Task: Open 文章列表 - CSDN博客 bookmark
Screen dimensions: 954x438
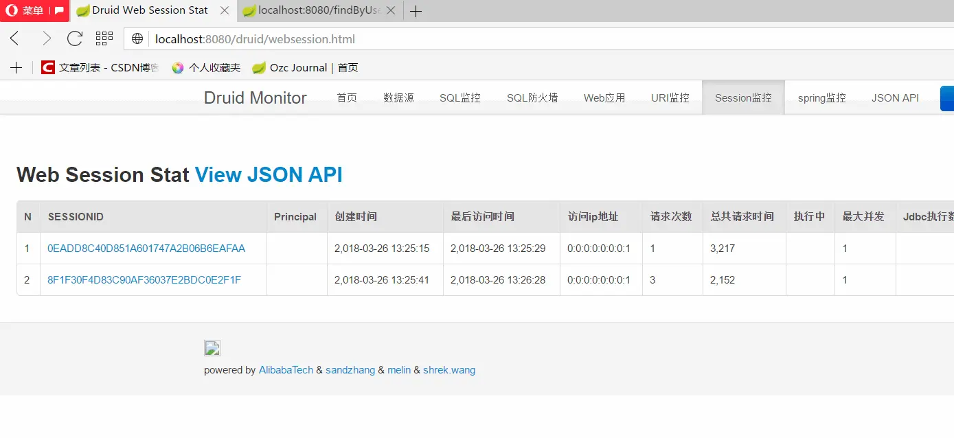Action: 100,67
